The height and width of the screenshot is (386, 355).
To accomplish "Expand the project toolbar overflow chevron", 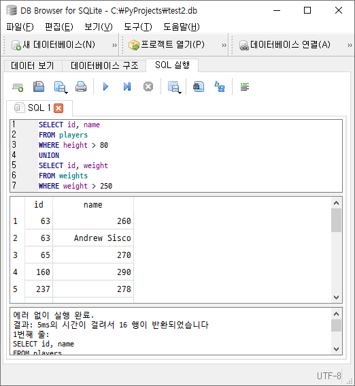I will click(224, 46).
